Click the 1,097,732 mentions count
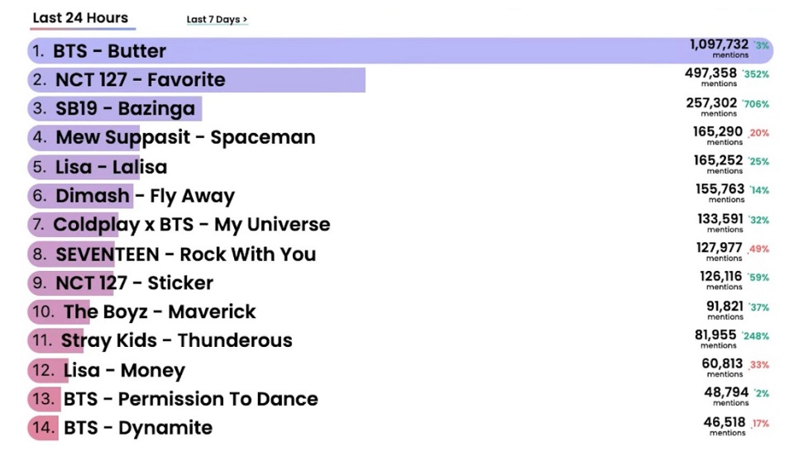Image resolution: width=789 pixels, height=456 pixels. 719,48
